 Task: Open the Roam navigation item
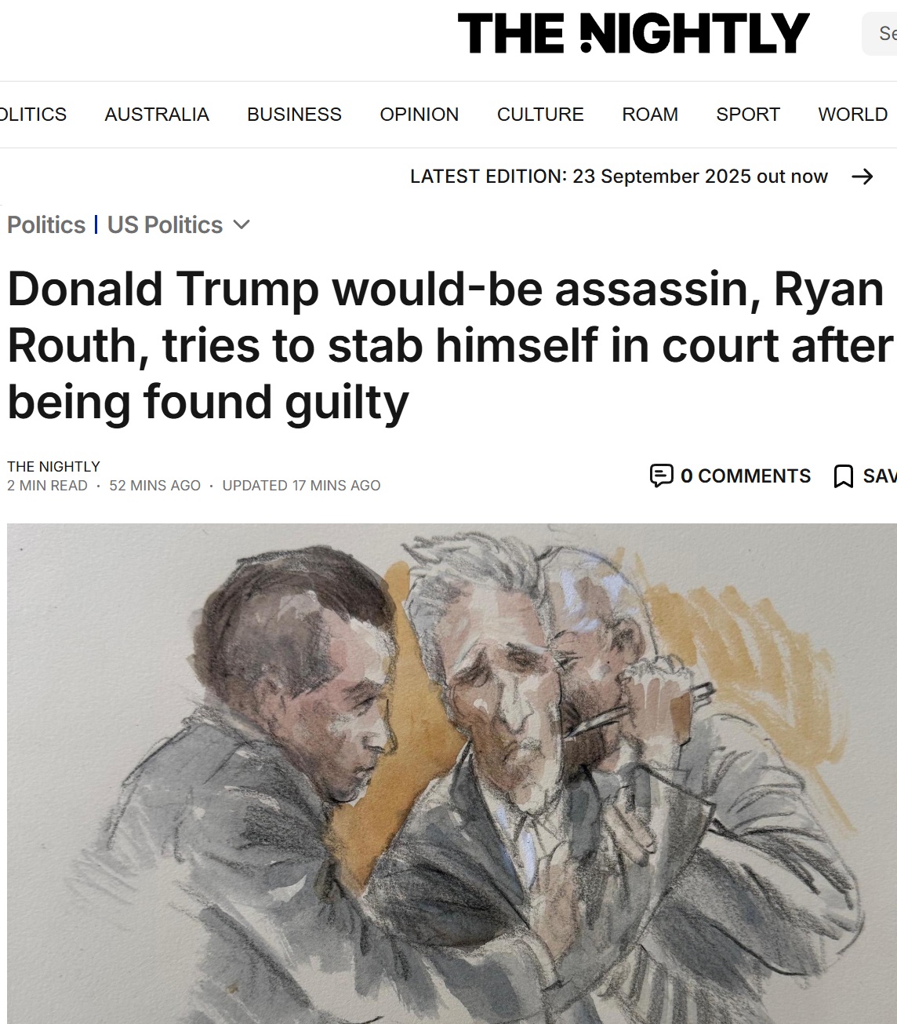(650, 115)
